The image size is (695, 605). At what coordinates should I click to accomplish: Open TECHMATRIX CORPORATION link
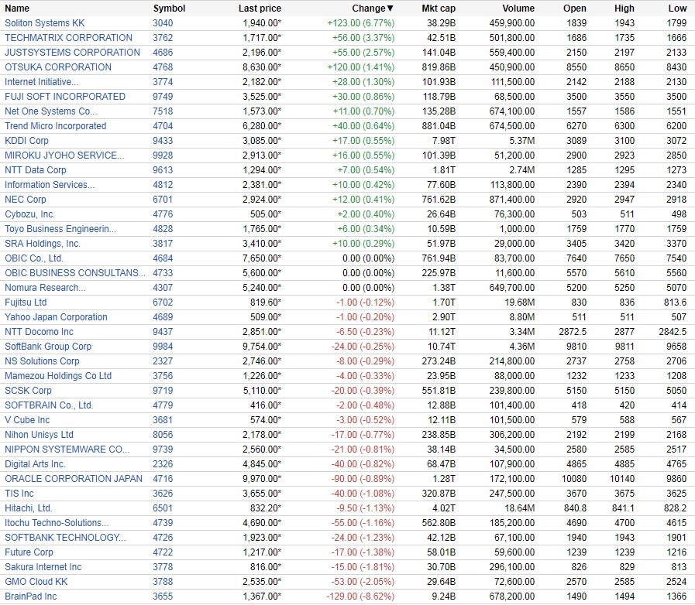68,38
